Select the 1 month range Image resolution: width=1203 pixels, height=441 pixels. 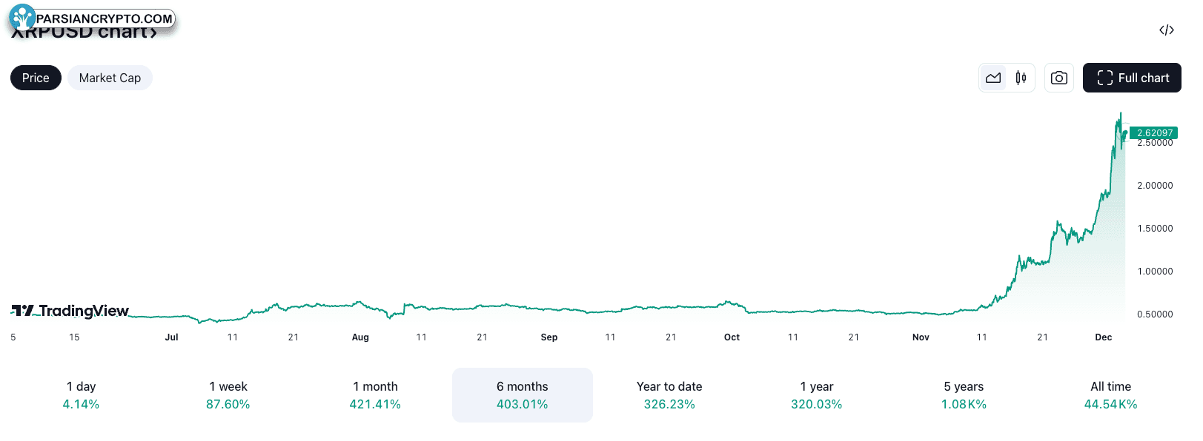tap(375, 395)
